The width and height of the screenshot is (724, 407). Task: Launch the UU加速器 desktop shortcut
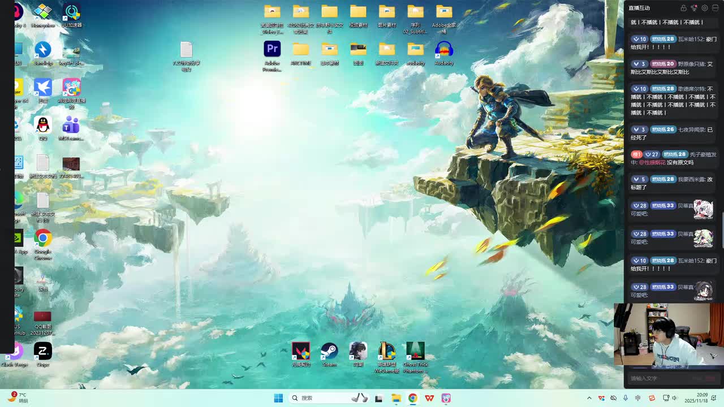tap(71, 15)
